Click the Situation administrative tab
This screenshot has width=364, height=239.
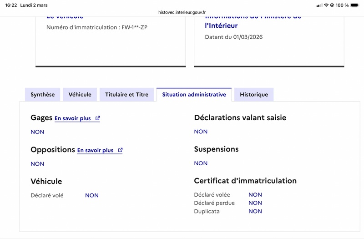coord(194,95)
